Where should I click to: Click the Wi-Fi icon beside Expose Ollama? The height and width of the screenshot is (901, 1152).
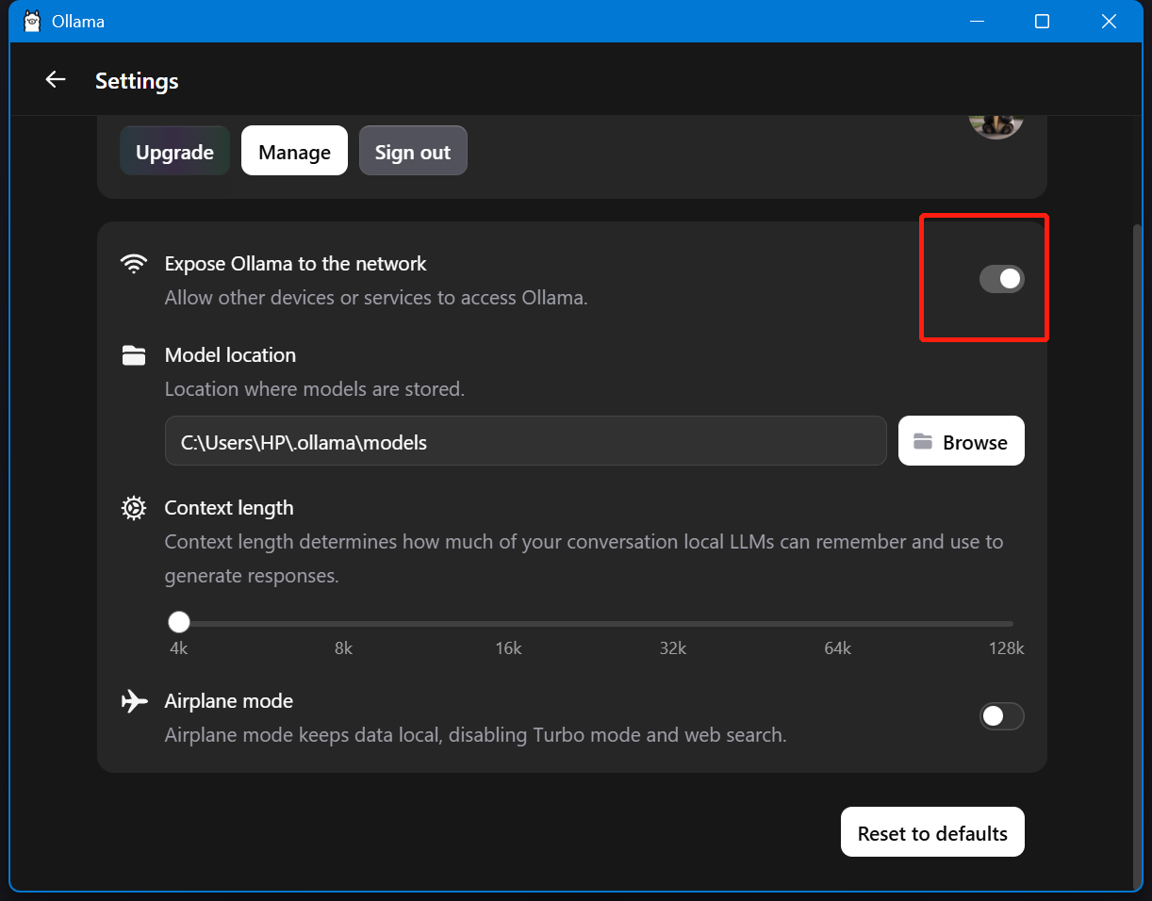click(x=134, y=264)
